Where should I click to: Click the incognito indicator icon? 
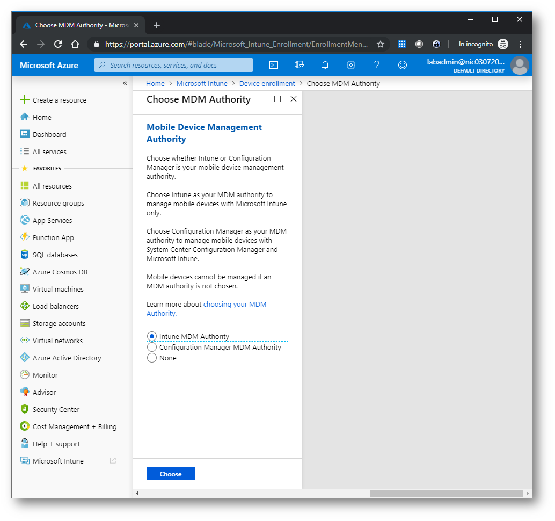coord(503,44)
